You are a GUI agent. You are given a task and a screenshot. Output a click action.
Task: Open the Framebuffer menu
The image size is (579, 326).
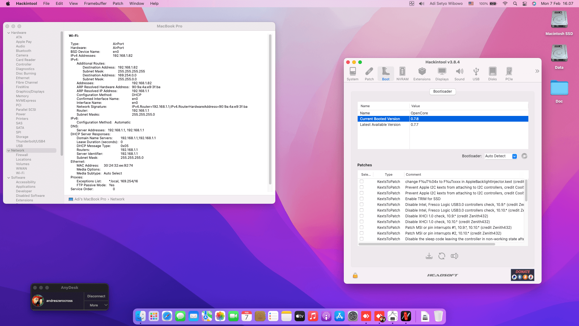point(95,4)
